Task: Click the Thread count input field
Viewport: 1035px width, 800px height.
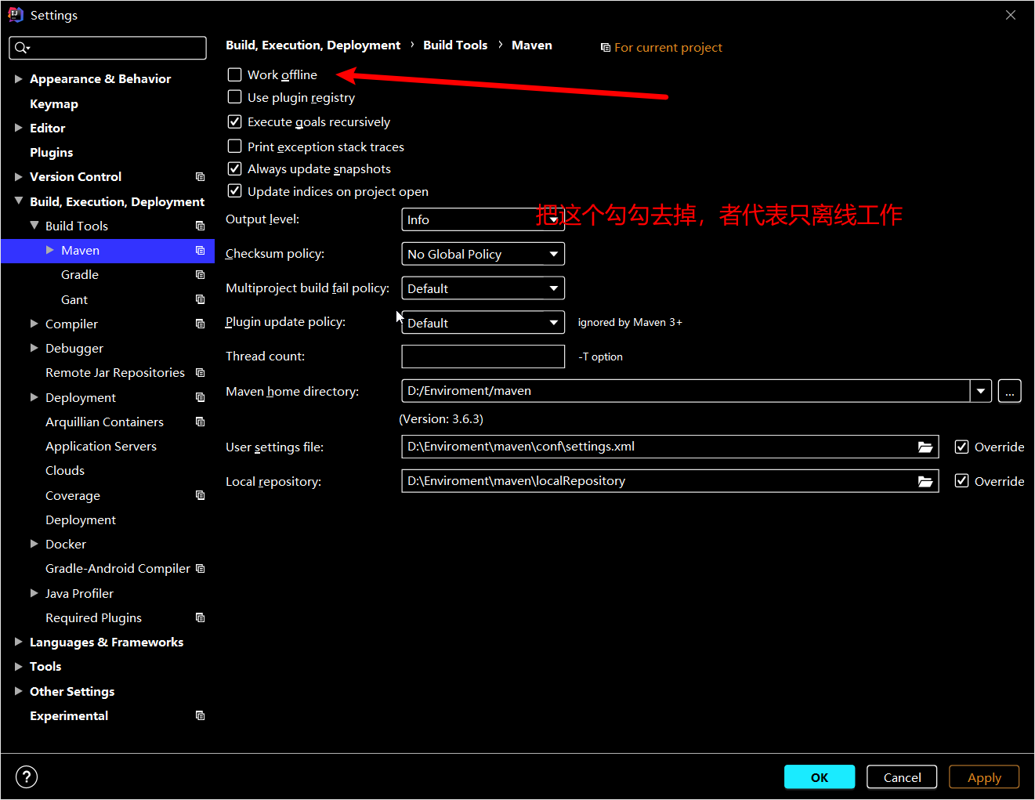Action: [483, 357]
